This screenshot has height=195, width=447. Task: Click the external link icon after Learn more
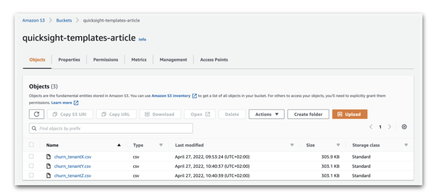tap(76, 103)
